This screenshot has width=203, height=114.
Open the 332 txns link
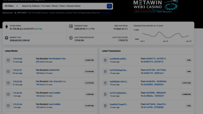(x=40, y=62)
